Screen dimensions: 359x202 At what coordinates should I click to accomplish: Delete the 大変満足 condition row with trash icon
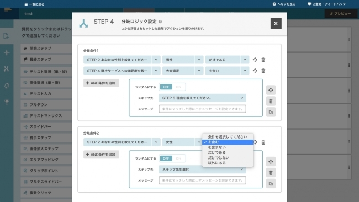263,71
